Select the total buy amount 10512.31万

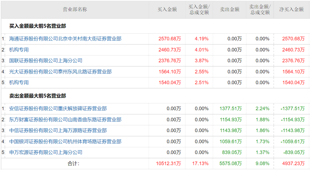pyautogui.click(x=168, y=163)
